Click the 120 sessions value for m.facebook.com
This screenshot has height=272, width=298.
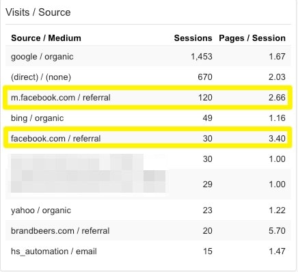205,98
